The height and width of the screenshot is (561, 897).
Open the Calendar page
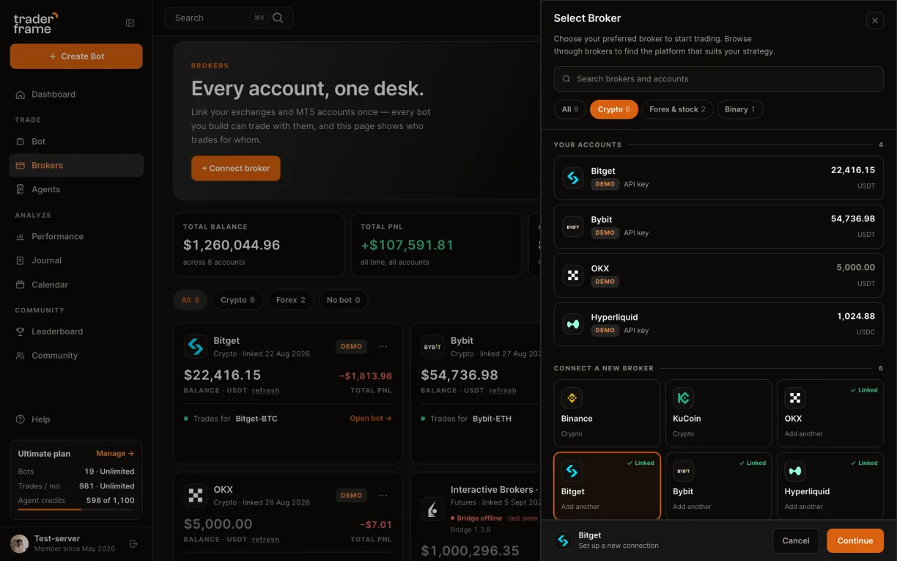[76, 285]
